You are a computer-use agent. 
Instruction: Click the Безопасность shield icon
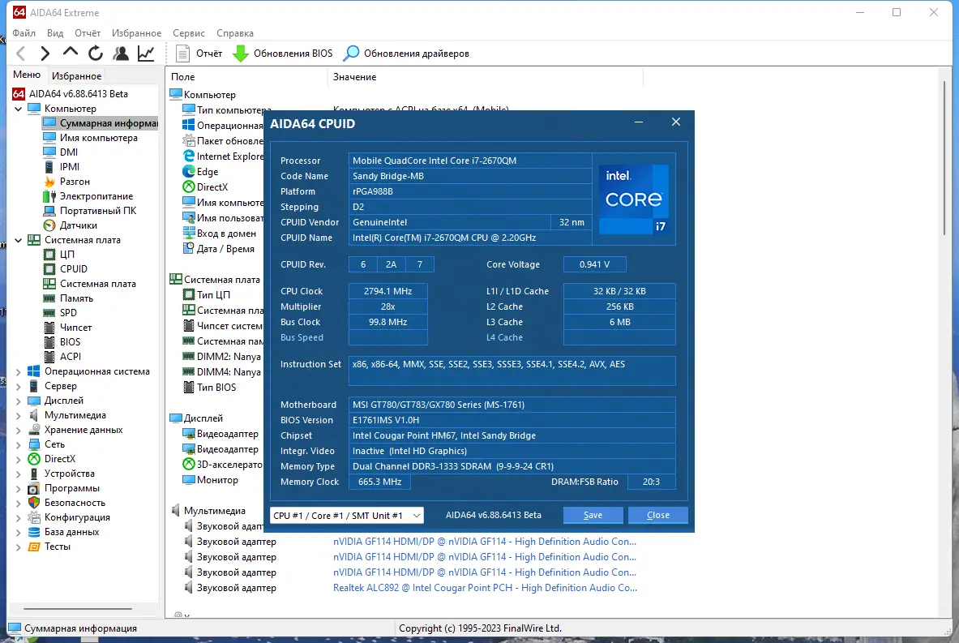[34, 503]
